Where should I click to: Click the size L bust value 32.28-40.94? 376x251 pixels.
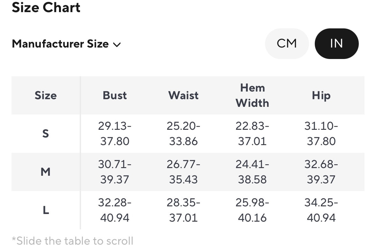[115, 210]
